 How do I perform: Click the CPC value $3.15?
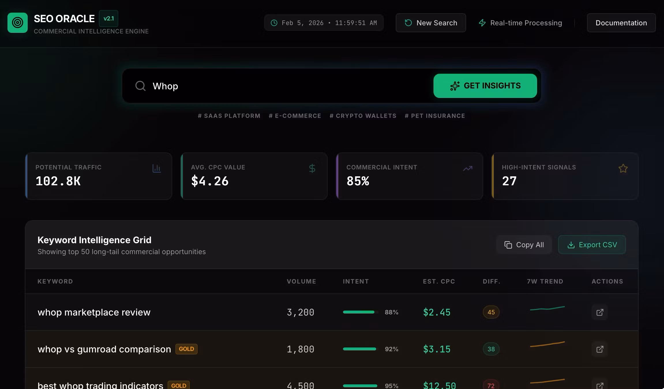coord(437,349)
